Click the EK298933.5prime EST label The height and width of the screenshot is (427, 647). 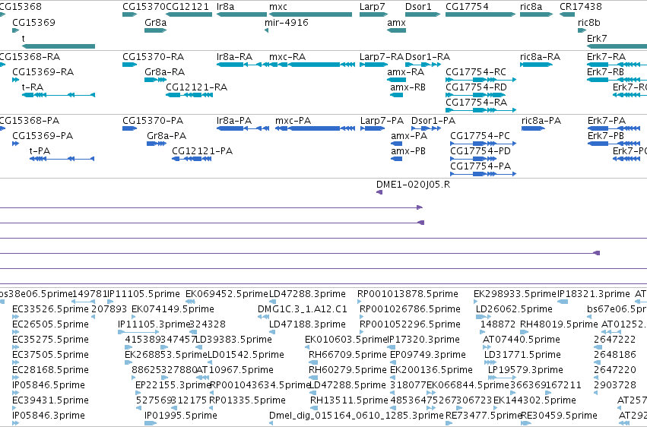(515, 294)
